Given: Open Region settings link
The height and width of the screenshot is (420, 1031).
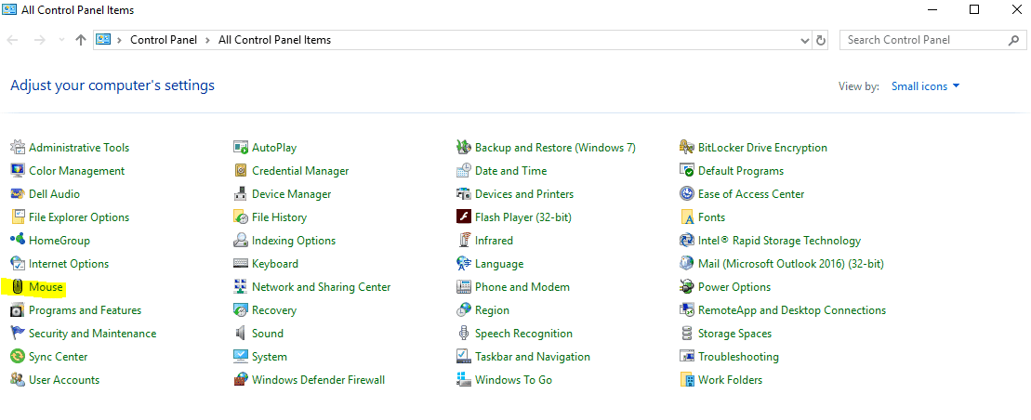Looking at the screenshot, I should [492, 309].
